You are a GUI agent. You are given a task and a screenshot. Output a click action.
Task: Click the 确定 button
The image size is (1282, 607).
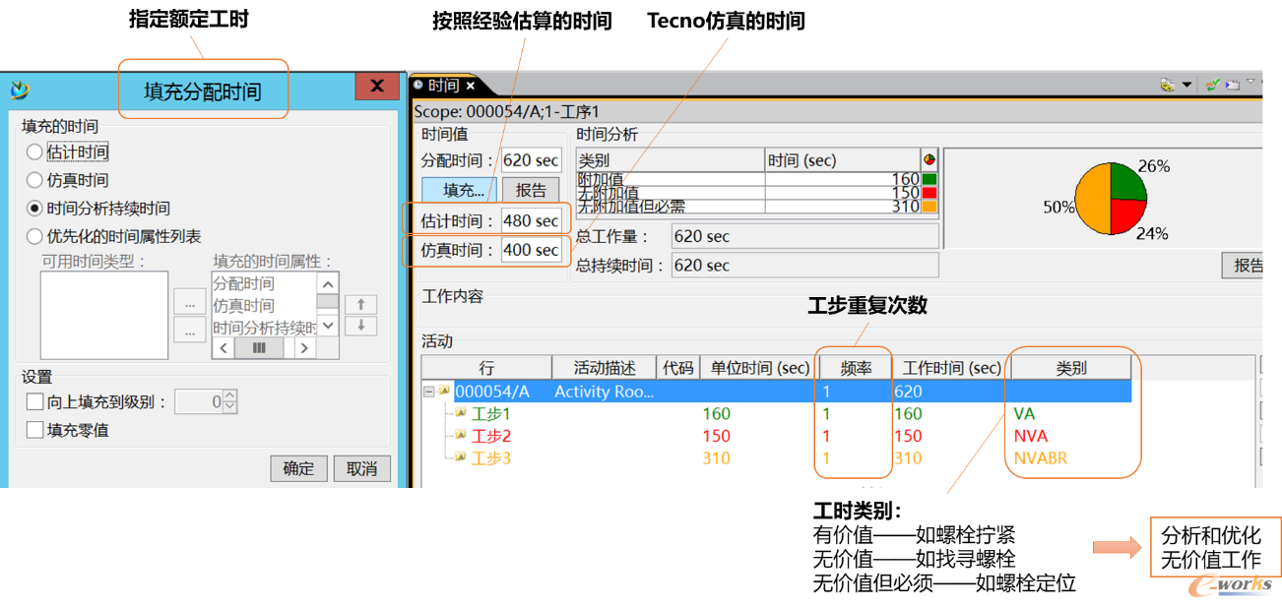[x=298, y=468]
